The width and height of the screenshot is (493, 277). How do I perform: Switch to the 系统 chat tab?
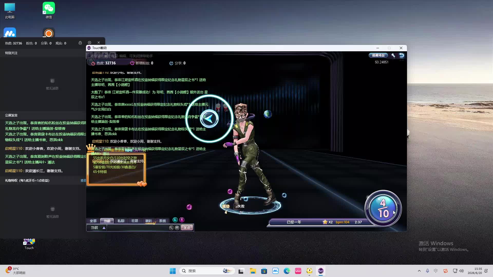pos(162,221)
